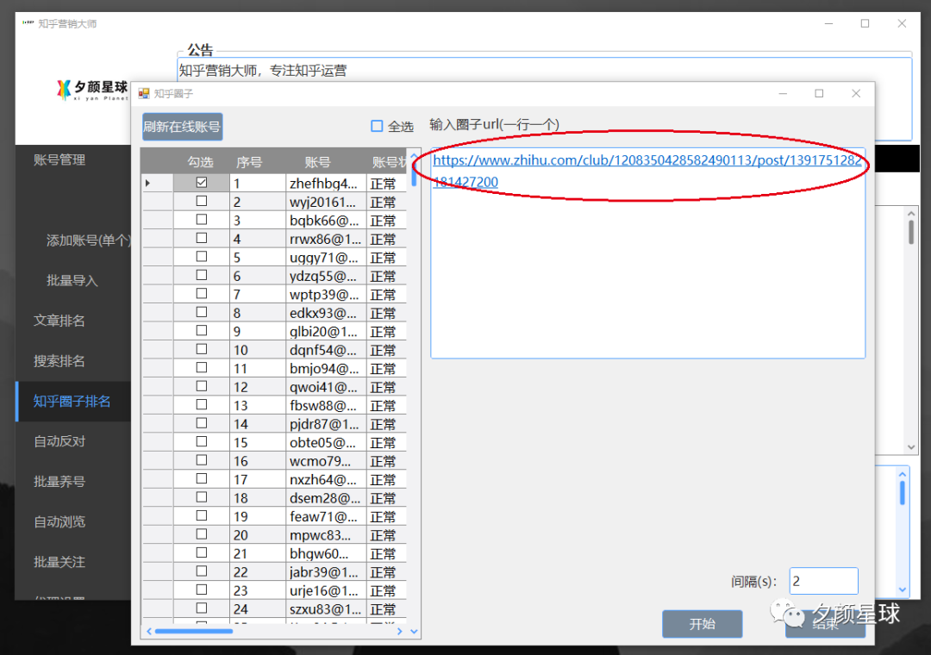Select the account cell glbi20@1...

pyautogui.click(x=325, y=331)
